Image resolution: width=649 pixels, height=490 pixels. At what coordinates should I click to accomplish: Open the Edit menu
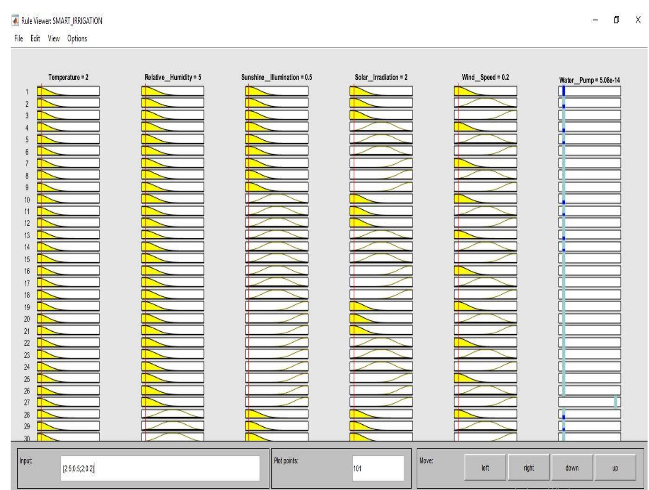[35, 38]
